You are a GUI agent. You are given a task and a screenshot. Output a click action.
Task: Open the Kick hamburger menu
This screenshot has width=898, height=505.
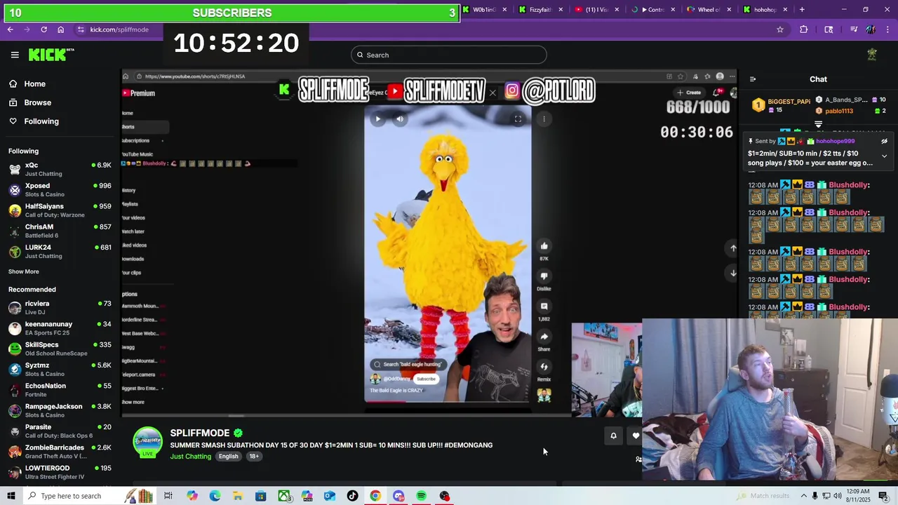click(x=15, y=55)
